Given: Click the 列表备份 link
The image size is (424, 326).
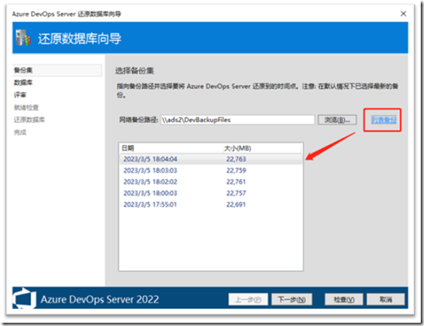Looking at the screenshot, I should tap(383, 120).
